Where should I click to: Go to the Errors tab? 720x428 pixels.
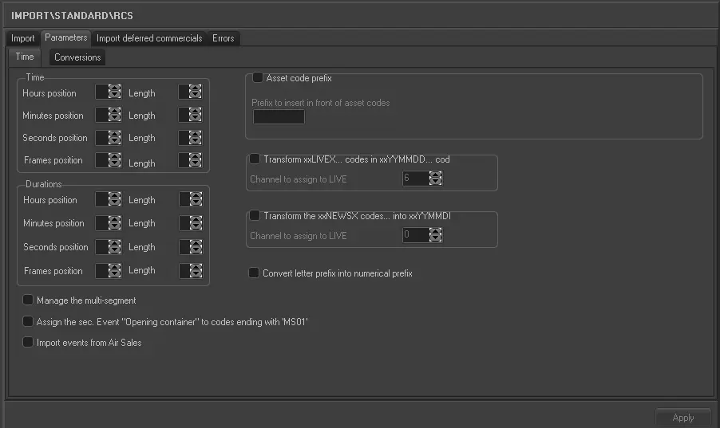(x=224, y=38)
